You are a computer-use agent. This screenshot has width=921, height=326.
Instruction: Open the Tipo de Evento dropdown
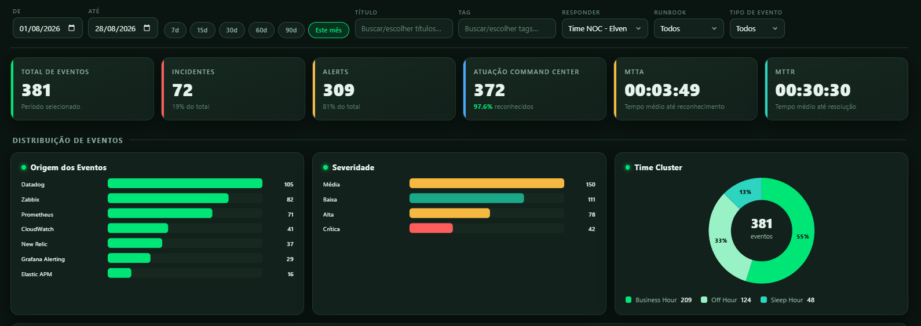pyautogui.click(x=757, y=28)
